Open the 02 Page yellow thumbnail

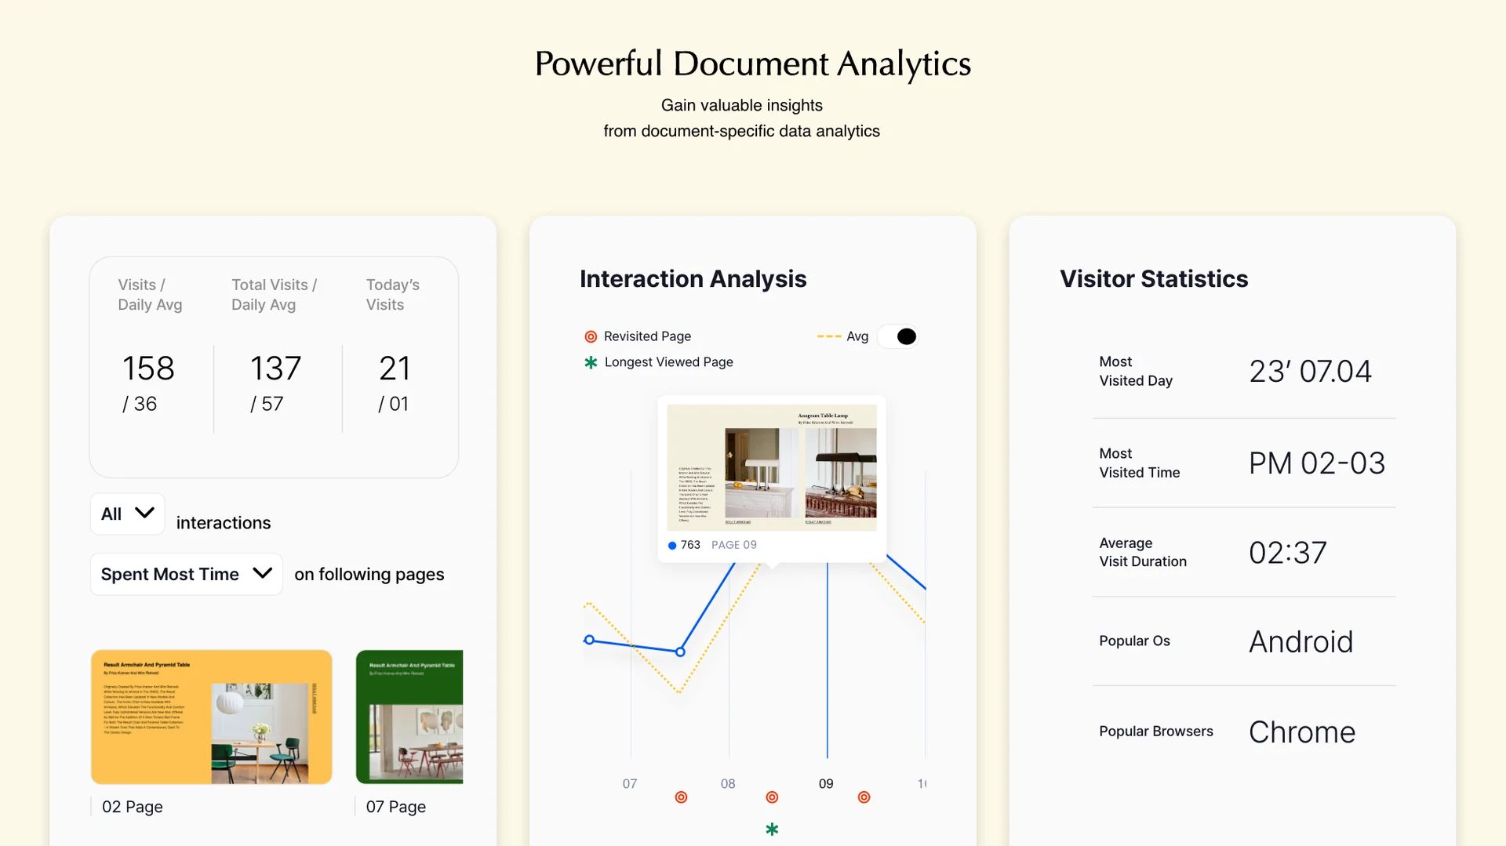[x=212, y=717]
